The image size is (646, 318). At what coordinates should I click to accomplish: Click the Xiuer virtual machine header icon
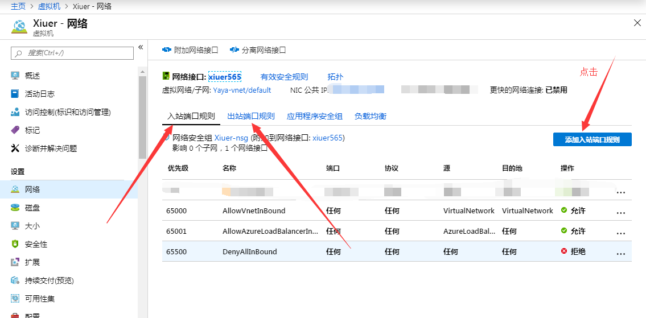click(19, 27)
